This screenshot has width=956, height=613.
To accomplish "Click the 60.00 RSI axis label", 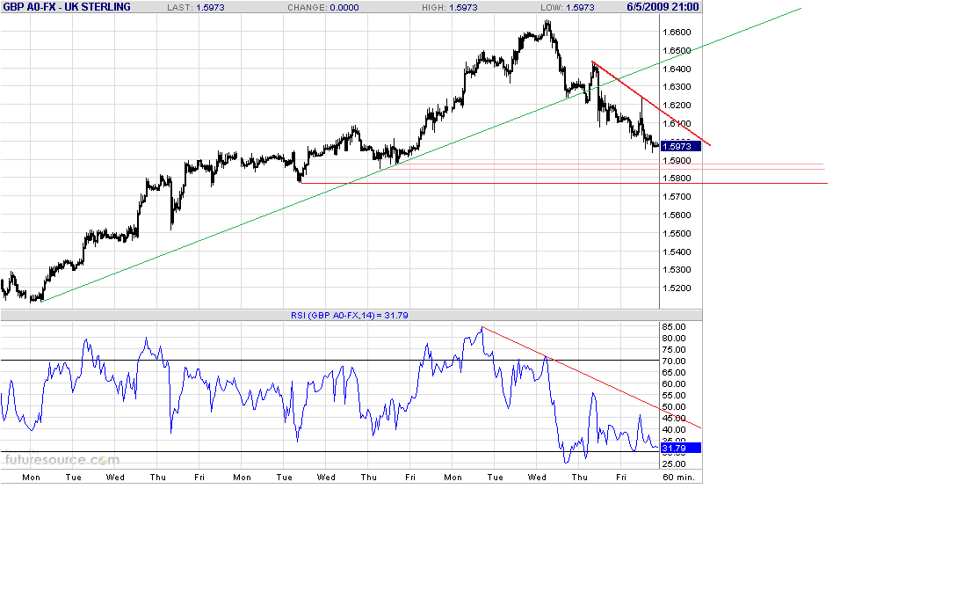I will (674, 384).
